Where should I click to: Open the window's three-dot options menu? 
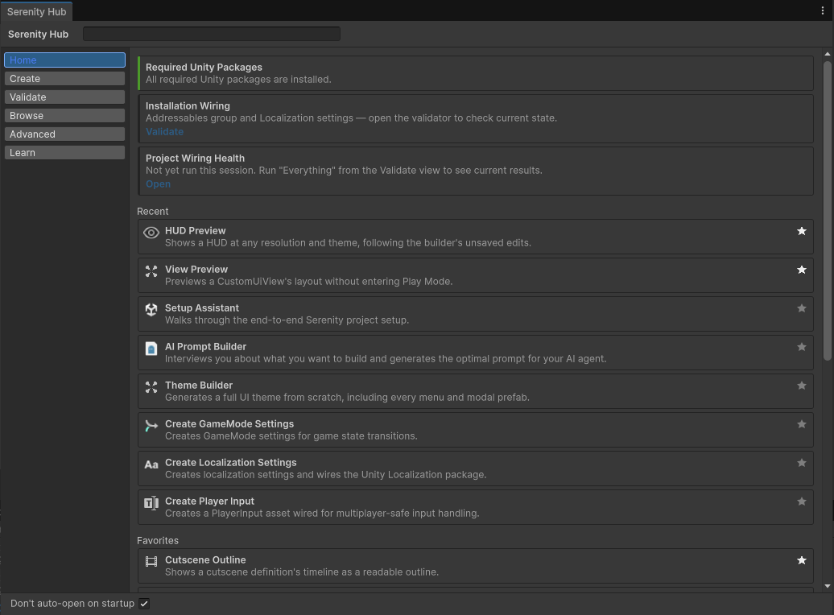[822, 10]
